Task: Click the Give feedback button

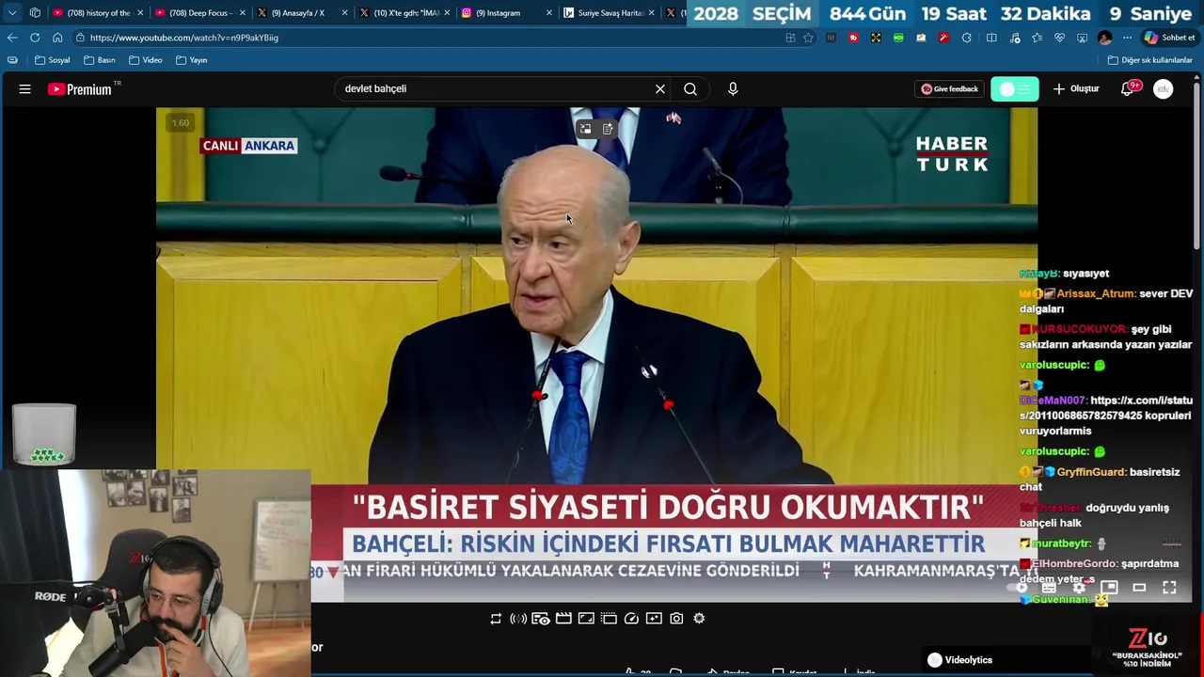Action: coord(950,89)
